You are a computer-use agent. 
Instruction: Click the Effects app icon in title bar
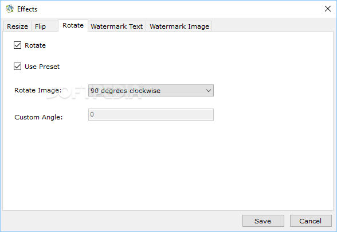[x=10, y=9]
